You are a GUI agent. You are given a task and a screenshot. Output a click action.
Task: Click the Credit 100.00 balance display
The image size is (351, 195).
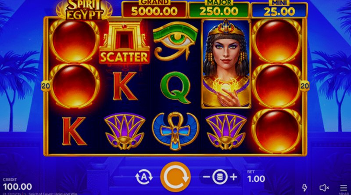tap(17, 184)
